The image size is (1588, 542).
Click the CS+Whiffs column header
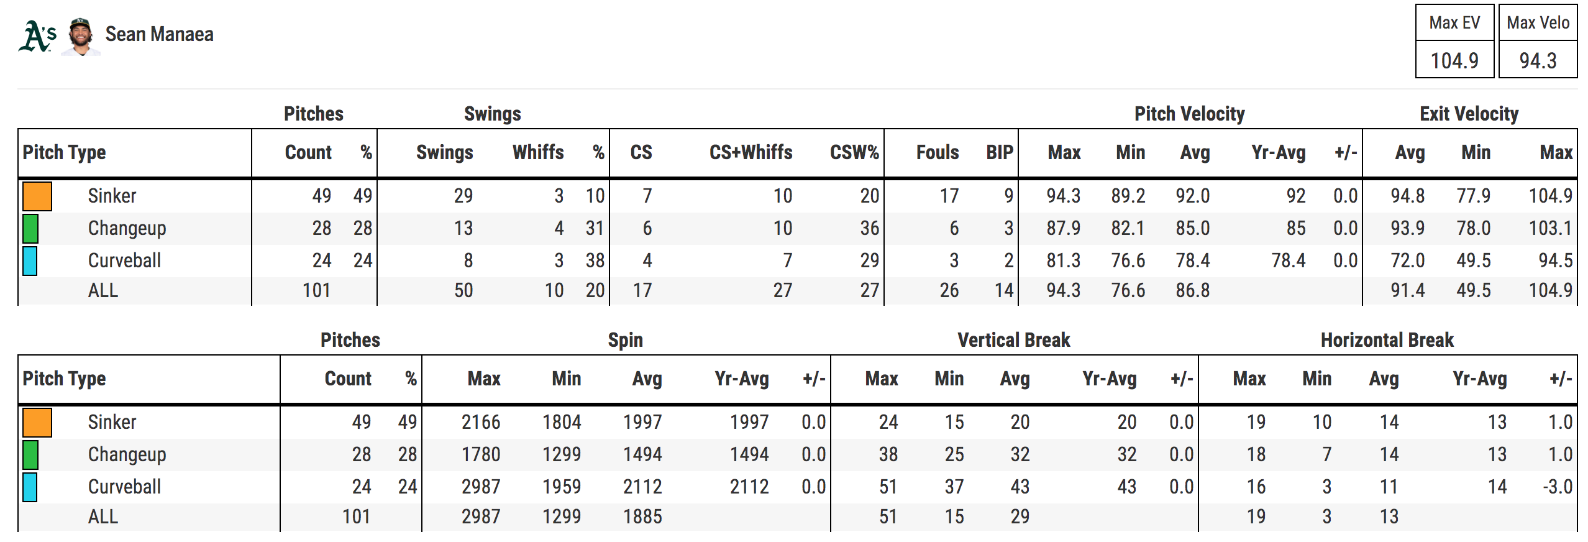coord(751,152)
